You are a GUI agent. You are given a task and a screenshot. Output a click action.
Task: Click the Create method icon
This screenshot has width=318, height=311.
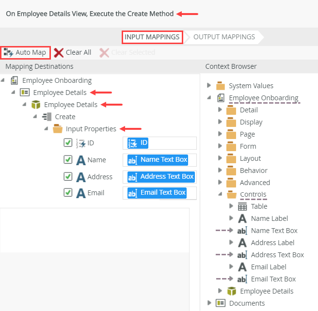(x=47, y=117)
